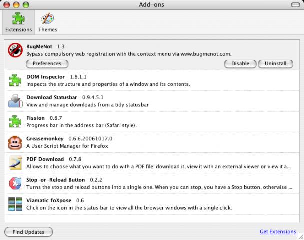
Task: Select the Download Statusbar extension name
Action: click(x=52, y=97)
